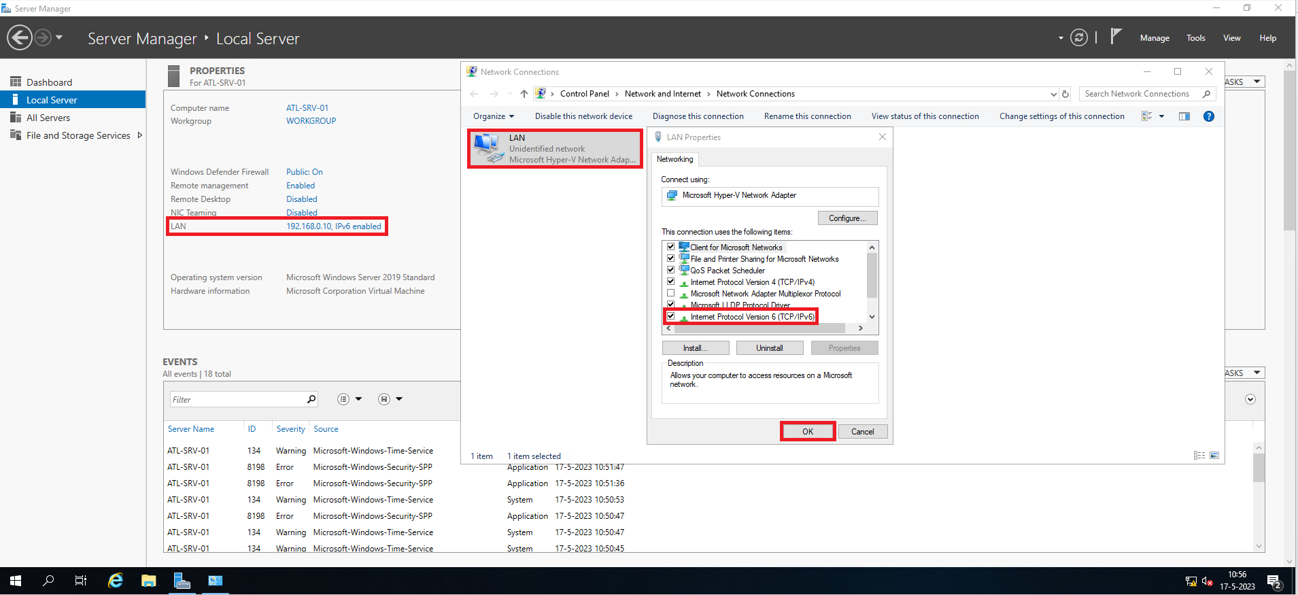1298x595 pixels.
Task: Click the back navigation arrow in Server Manager
Action: [20, 38]
